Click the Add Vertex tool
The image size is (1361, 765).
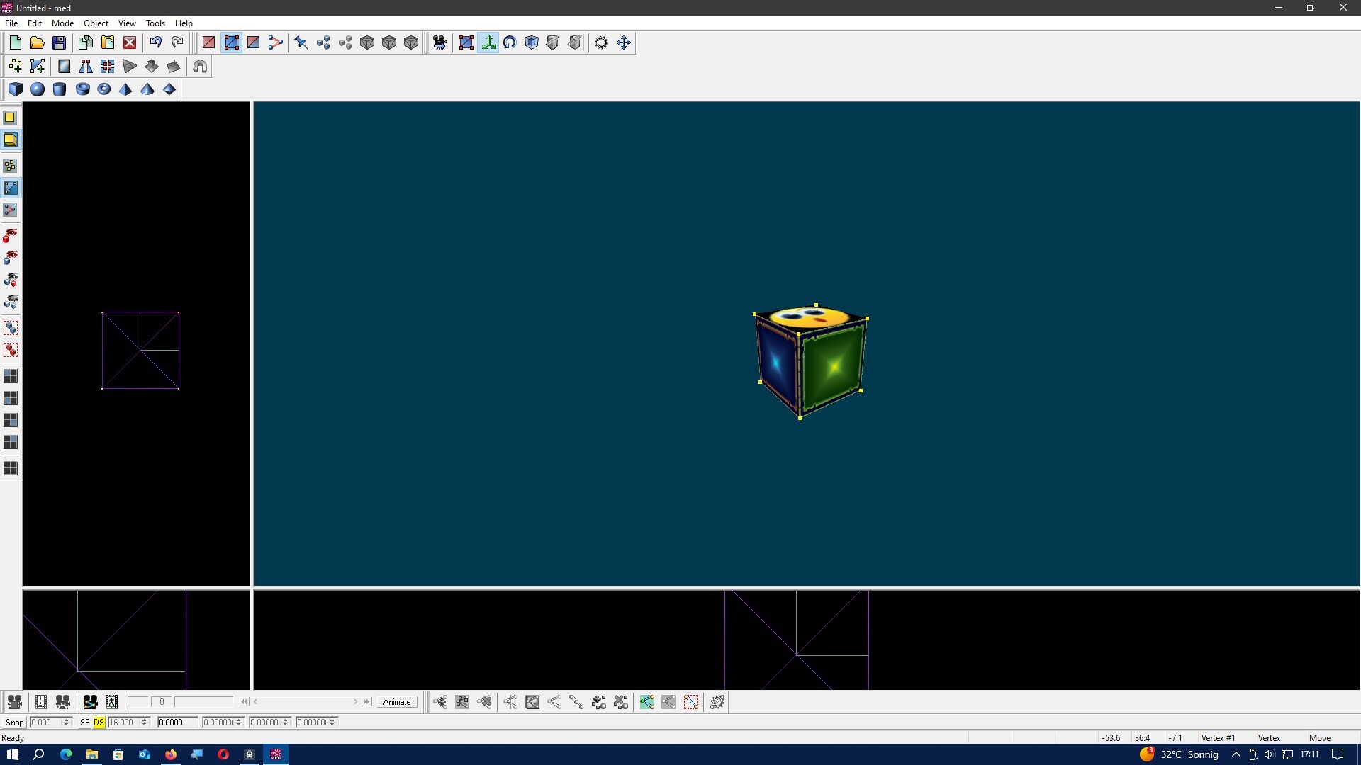pos(16,66)
